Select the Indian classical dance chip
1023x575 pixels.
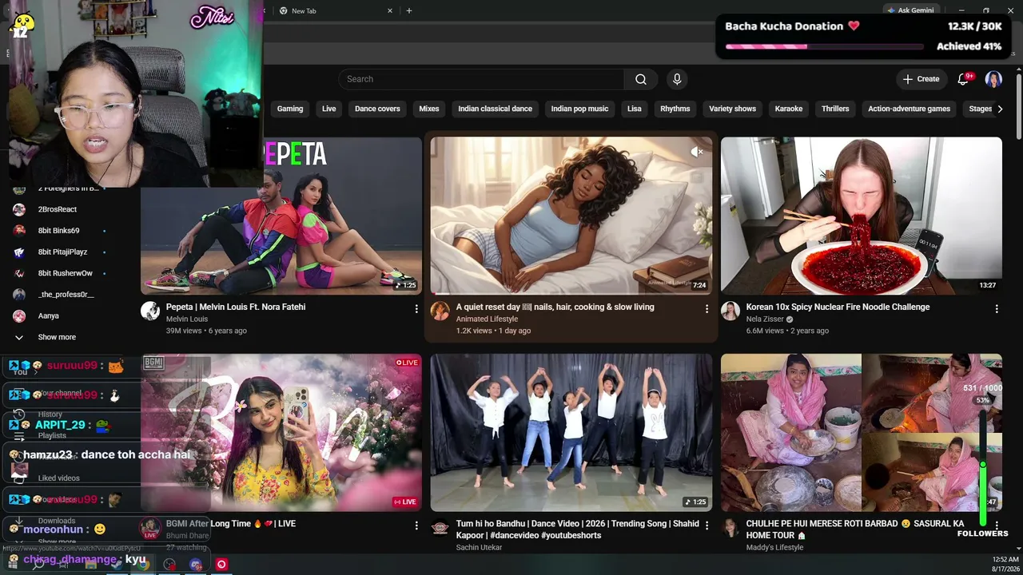(496, 109)
